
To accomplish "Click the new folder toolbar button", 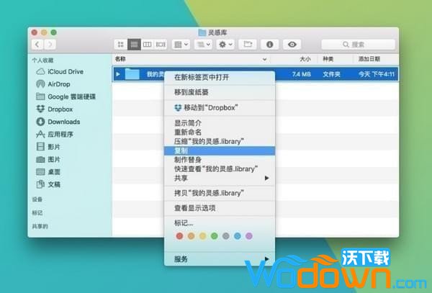I will pos(248,45).
